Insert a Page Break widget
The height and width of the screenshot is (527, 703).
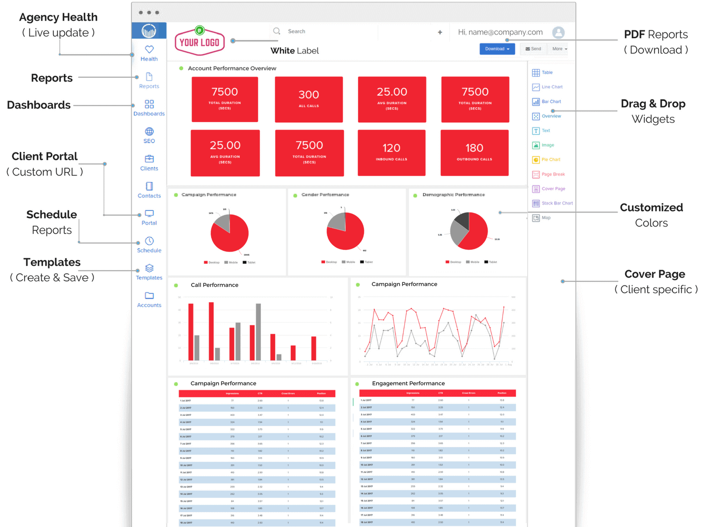tap(550, 174)
